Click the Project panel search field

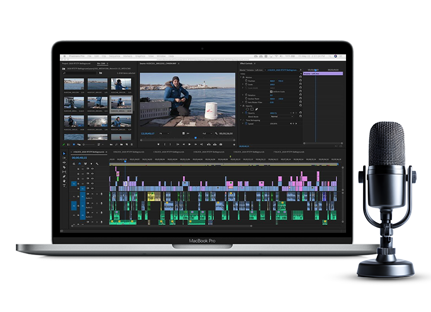pyautogui.click(x=79, y=73)
